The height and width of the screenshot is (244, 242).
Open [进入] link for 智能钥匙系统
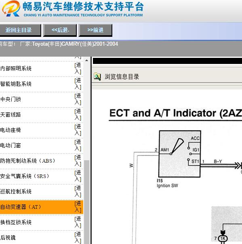pyautogui.click(x=78, y=84)
